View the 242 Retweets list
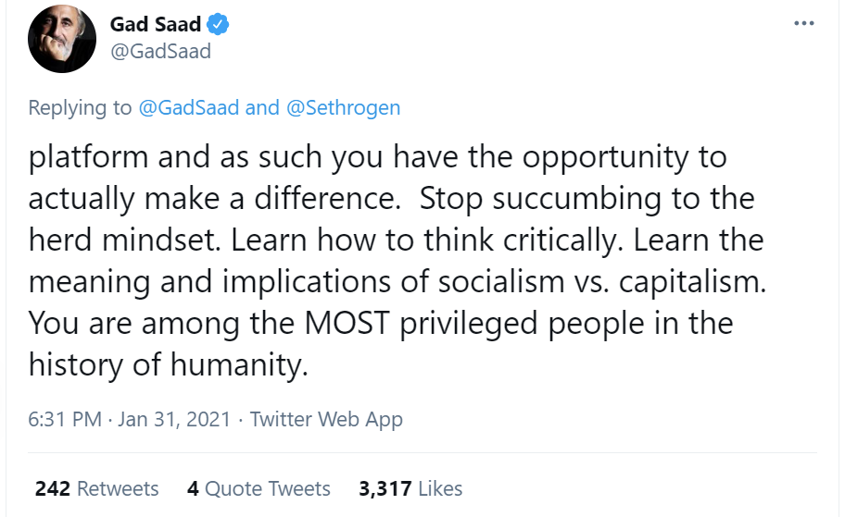 click(x=96, y=488)
